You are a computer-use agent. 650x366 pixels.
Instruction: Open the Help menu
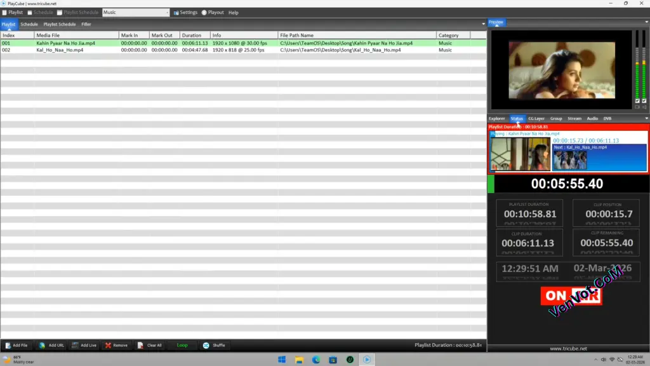pos(233,12)
